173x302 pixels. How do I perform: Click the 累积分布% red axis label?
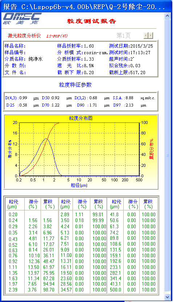coord(152,149)
